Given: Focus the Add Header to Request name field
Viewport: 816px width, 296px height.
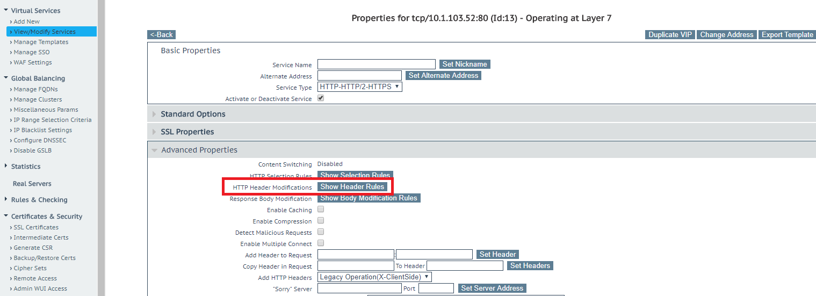Looking at the screenshot, I should [356, 254].
